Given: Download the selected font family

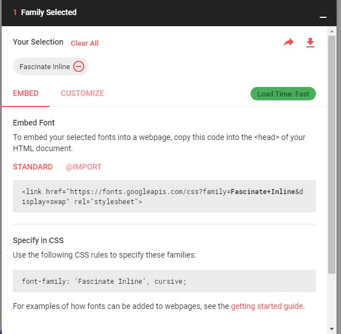Looking at the screenshot, I should (310, 42).
